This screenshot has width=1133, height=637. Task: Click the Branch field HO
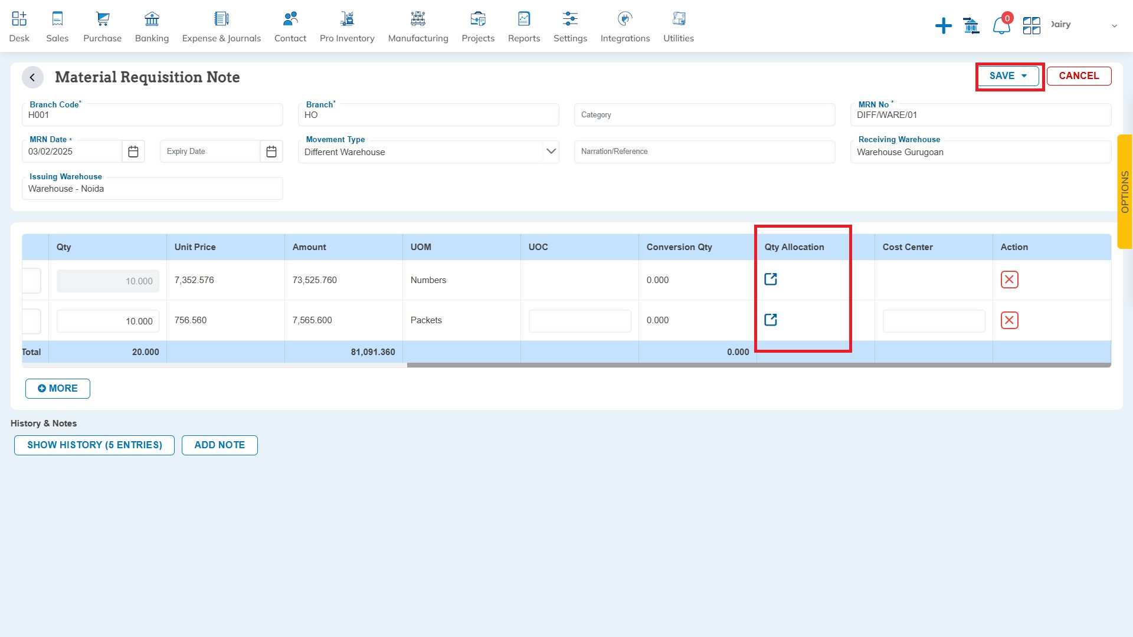point(428,114)
